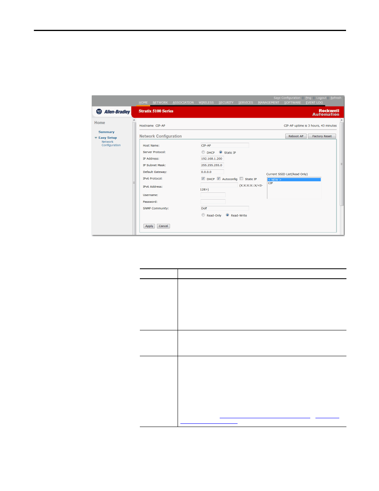
Task: Click the Hostname CIP-AP text
Action: (152, 126)
